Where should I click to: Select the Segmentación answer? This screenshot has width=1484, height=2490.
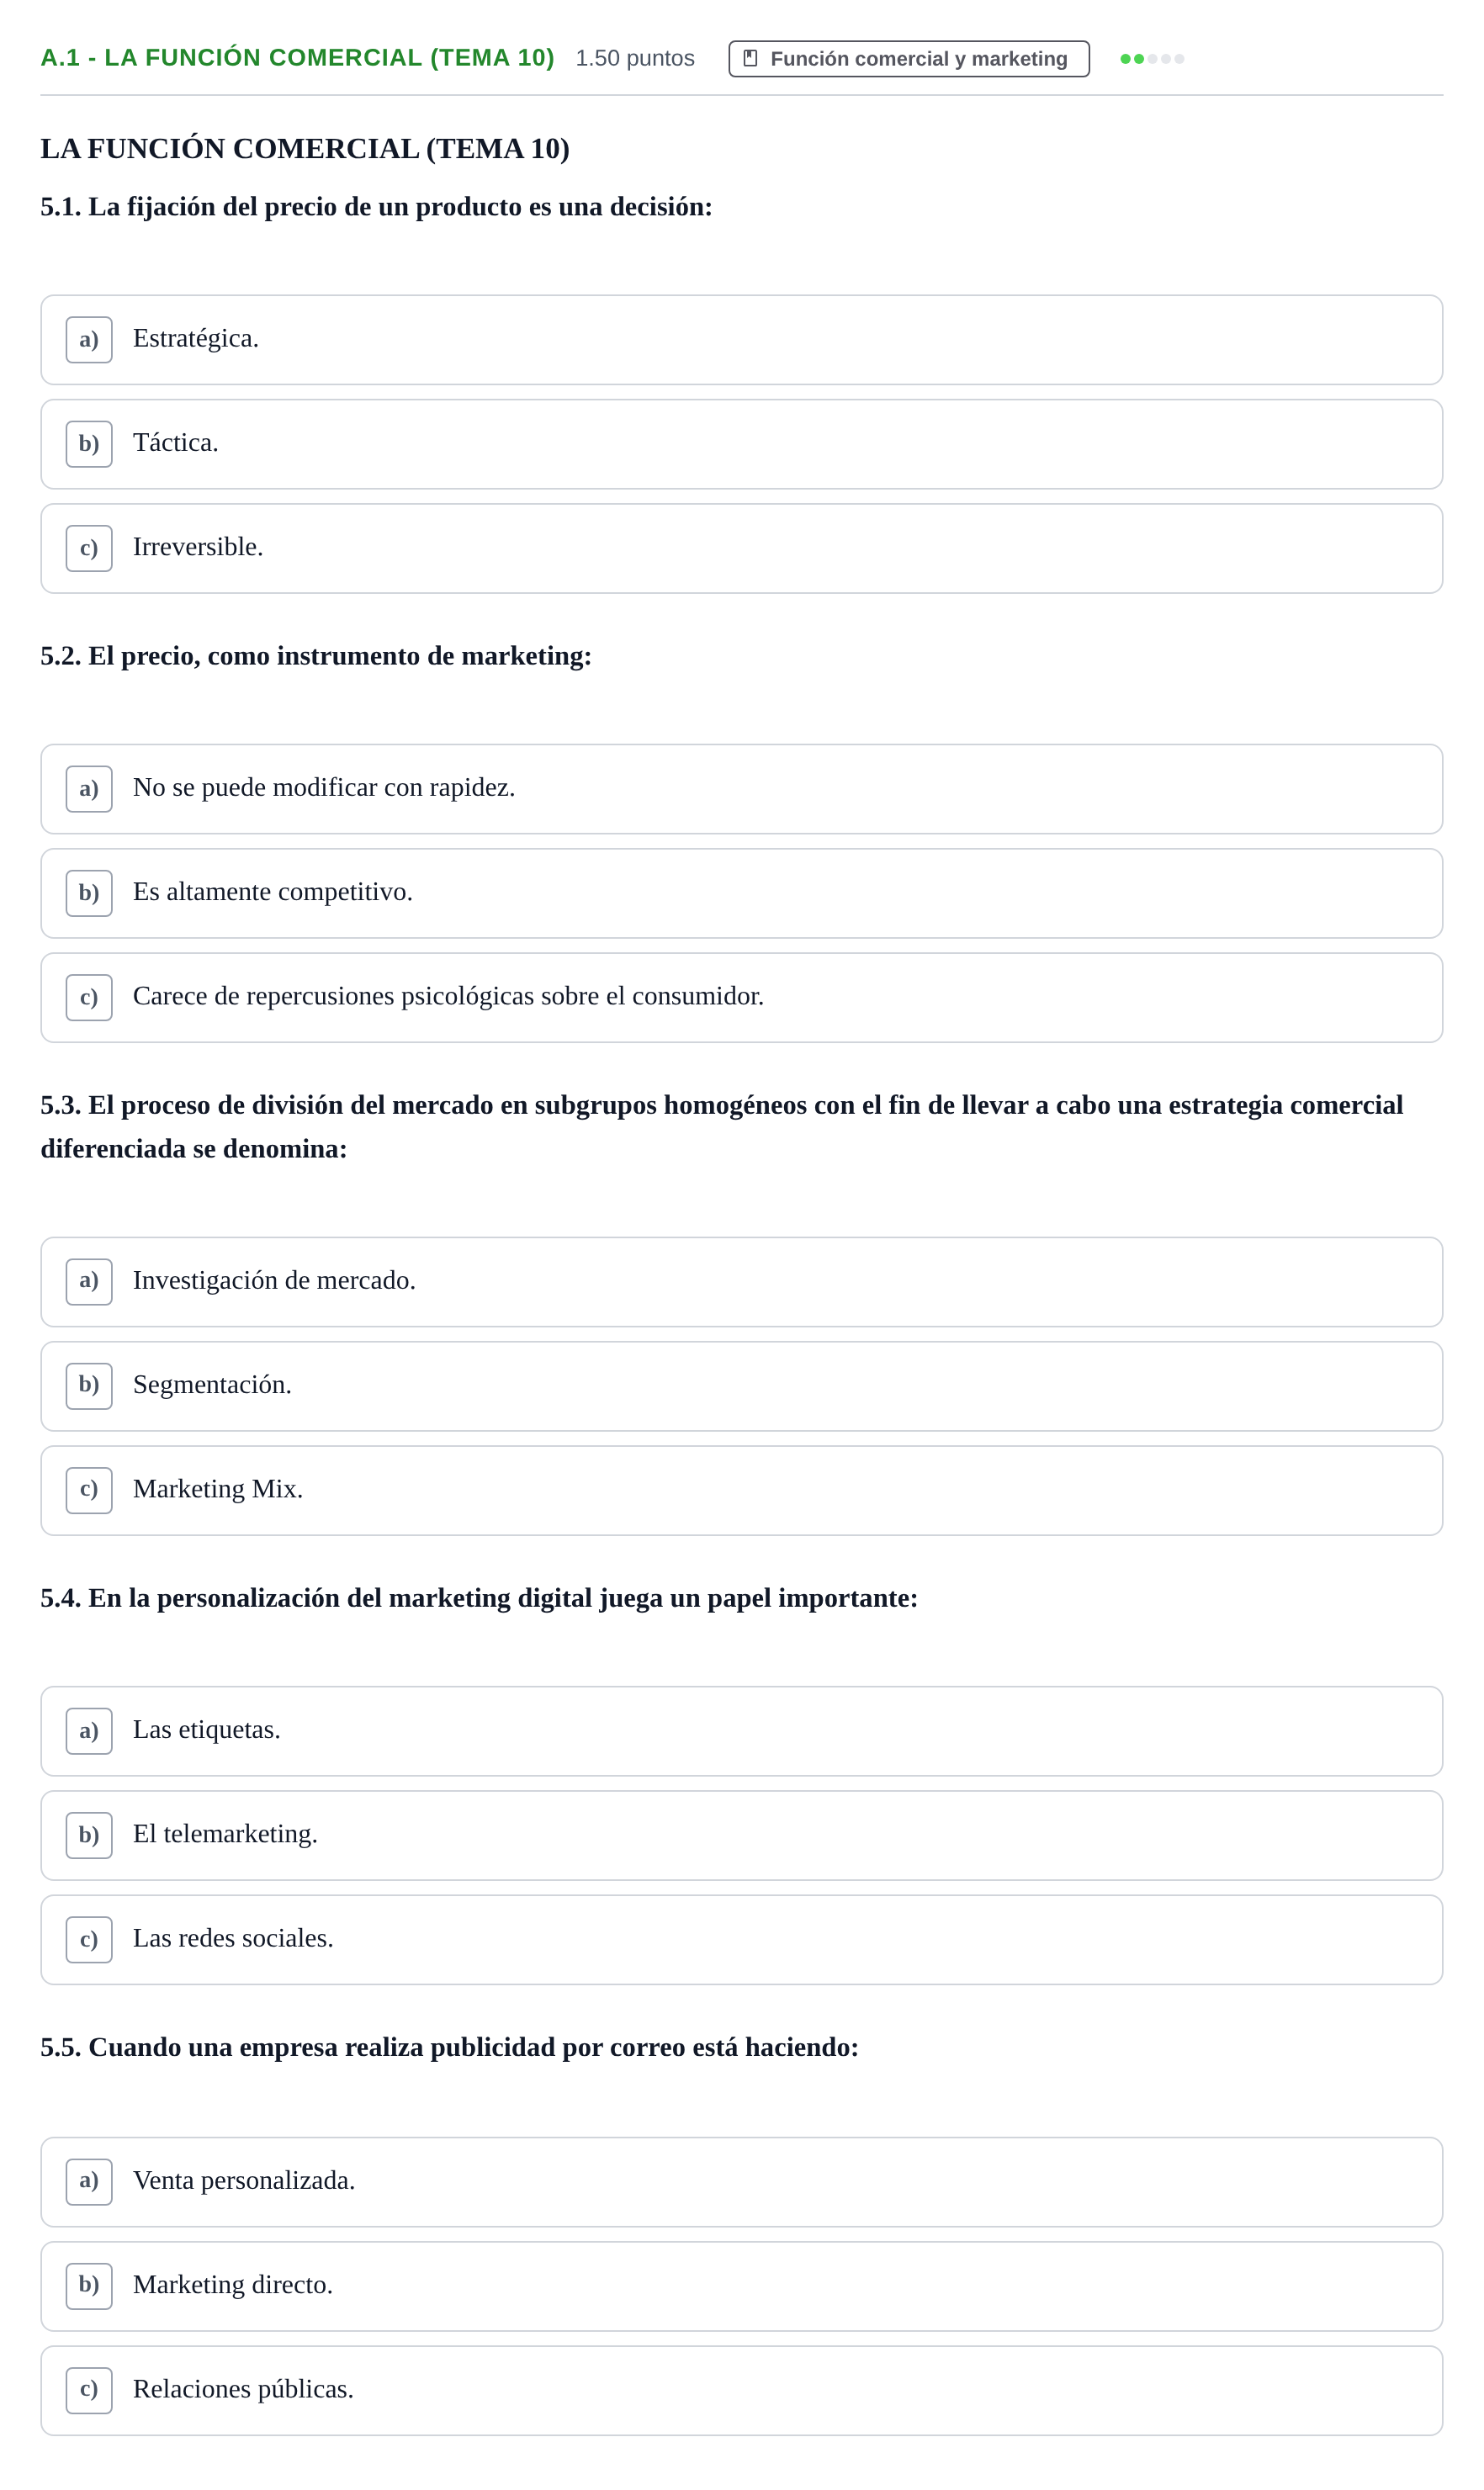click(742, 1386)
